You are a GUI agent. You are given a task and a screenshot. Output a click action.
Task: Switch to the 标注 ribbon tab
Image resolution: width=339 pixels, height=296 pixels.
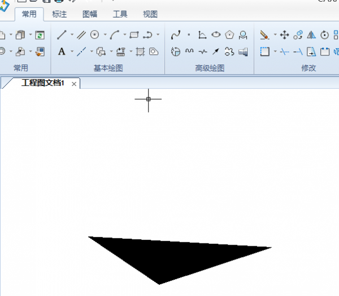59,14
